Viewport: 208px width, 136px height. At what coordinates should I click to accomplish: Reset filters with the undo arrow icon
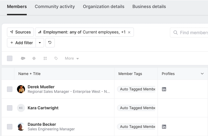tap(50, 43)
